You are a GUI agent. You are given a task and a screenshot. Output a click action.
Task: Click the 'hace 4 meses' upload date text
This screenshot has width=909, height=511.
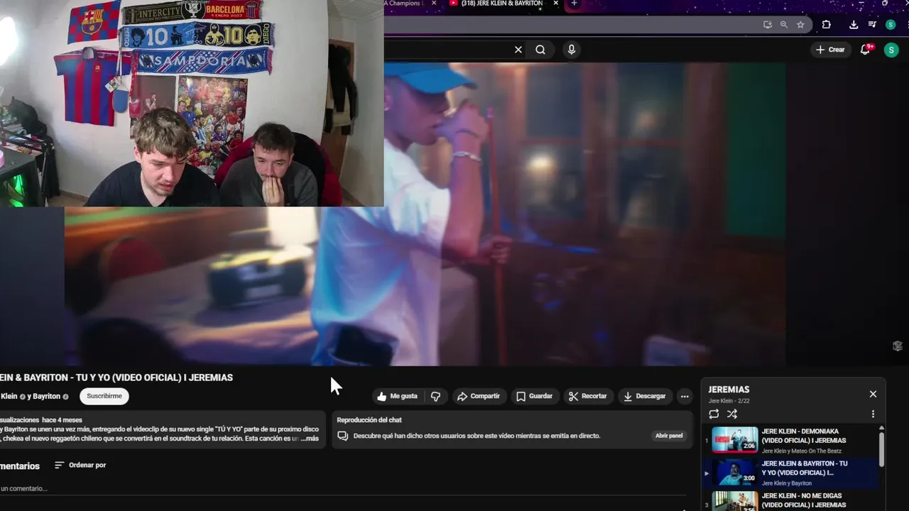click(x=62, y=420)
